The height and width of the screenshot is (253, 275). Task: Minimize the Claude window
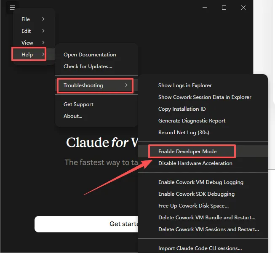point(205,8)
